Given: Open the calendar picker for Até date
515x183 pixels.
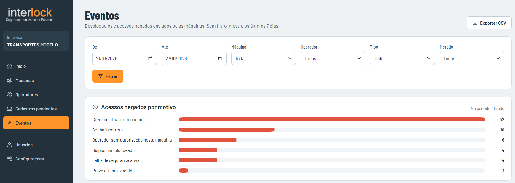Looking at the screenshot, I should coord(220,58).
